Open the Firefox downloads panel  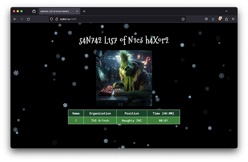pyautogui.click(x=213, y=19)
